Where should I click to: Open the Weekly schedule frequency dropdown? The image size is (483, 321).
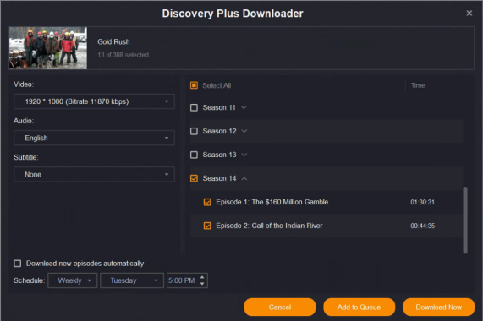point(73,280)
